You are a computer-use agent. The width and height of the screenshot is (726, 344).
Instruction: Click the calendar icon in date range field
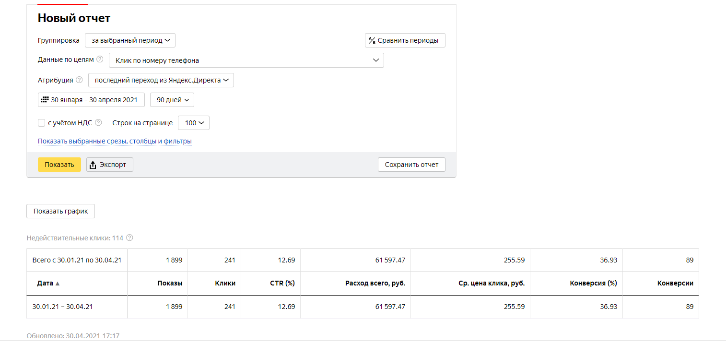click(x=45, y=100)
